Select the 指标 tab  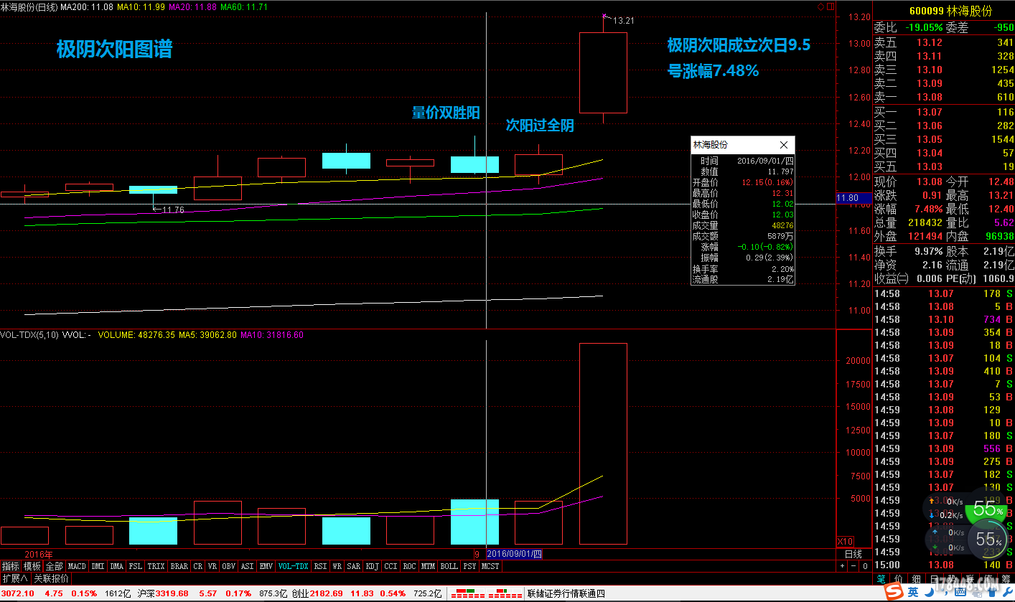(10, 566)
